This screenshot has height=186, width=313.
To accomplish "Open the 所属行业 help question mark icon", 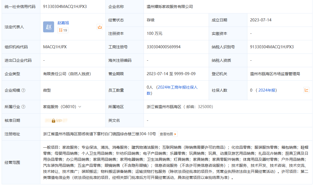I will [23, 107].
